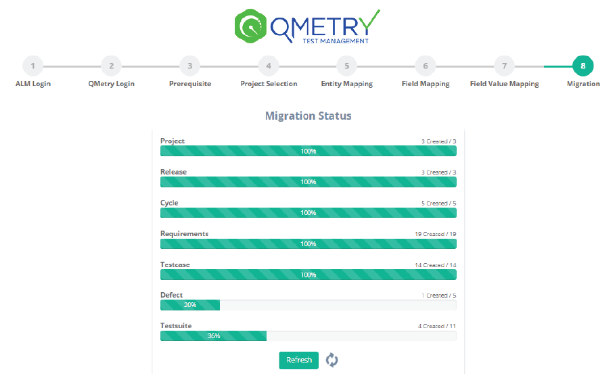Image resolution: width=615 pixels, height=374 pixels.
Task: Select step 2 QMetry Login circle
Action: click(x=112, y=66)
